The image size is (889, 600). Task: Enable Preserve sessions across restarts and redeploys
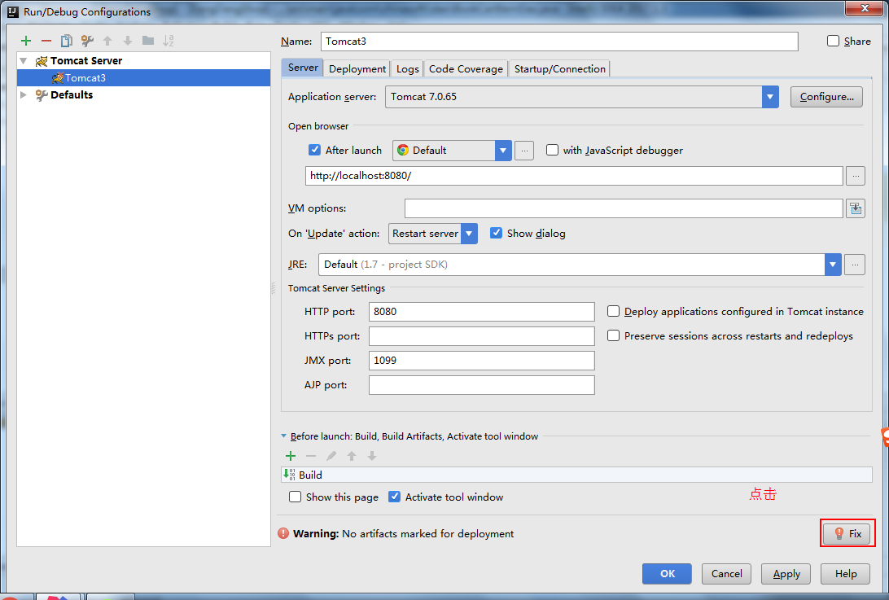click(x=614, y=335)
